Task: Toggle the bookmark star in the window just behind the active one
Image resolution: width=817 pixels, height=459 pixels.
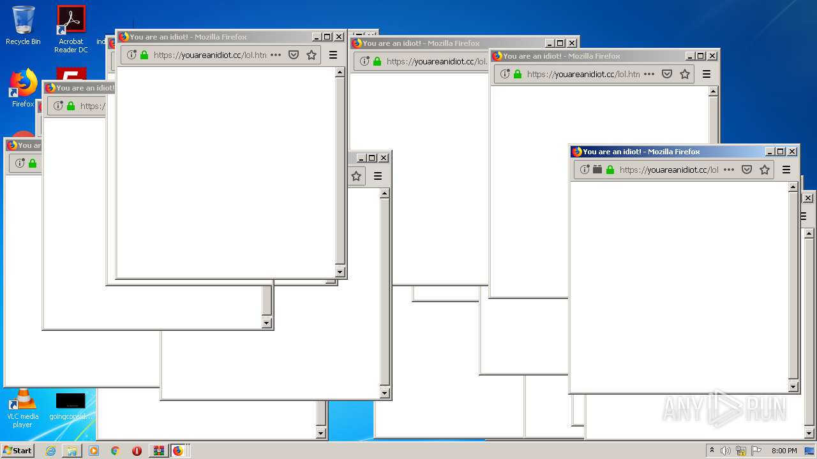Action: point(685,74)
